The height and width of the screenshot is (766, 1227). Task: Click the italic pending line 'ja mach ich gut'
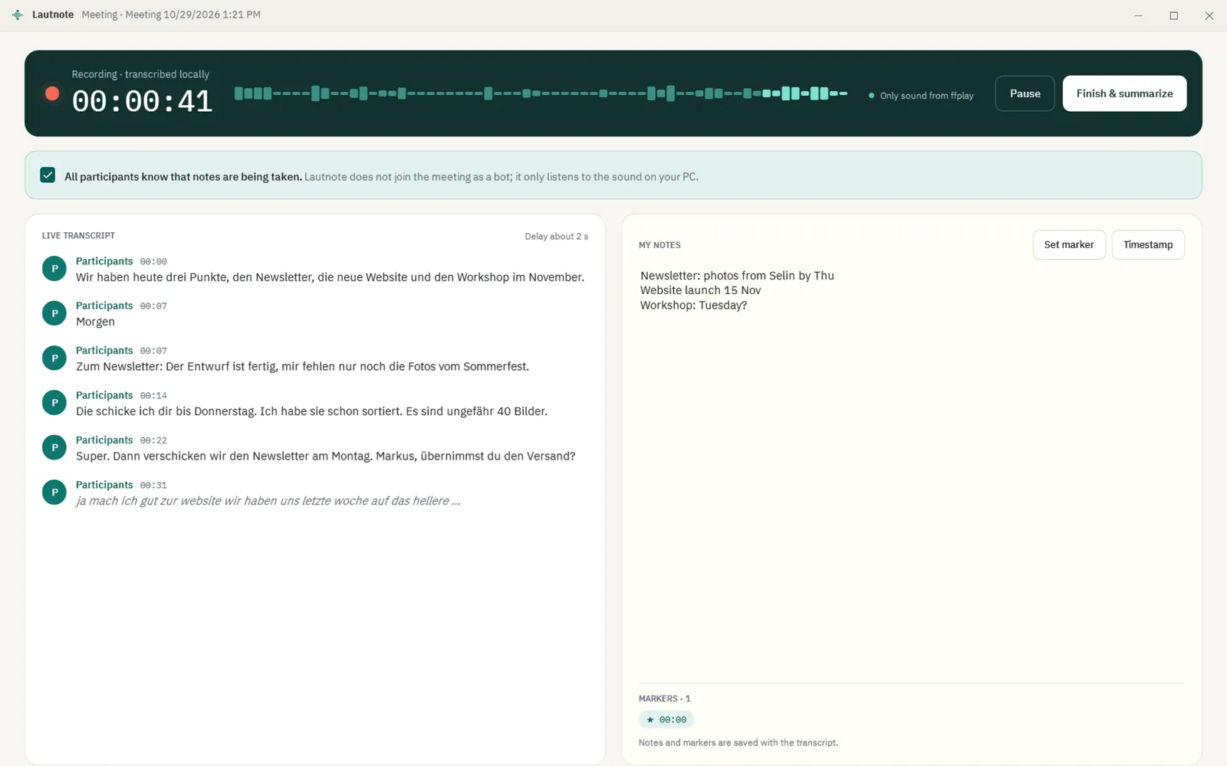coord(268,501)
